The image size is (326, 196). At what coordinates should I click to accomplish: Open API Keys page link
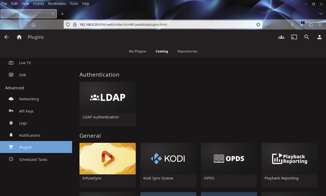pos(36,111)
